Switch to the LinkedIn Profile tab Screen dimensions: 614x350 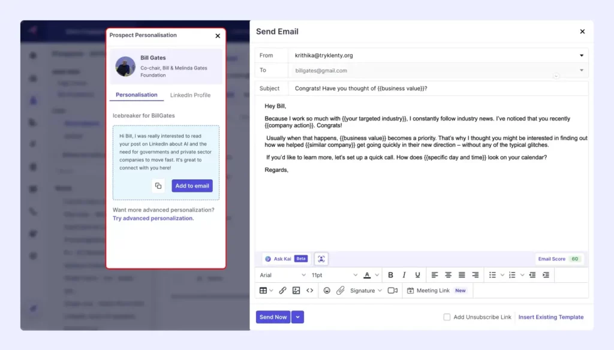pos(190,95)
